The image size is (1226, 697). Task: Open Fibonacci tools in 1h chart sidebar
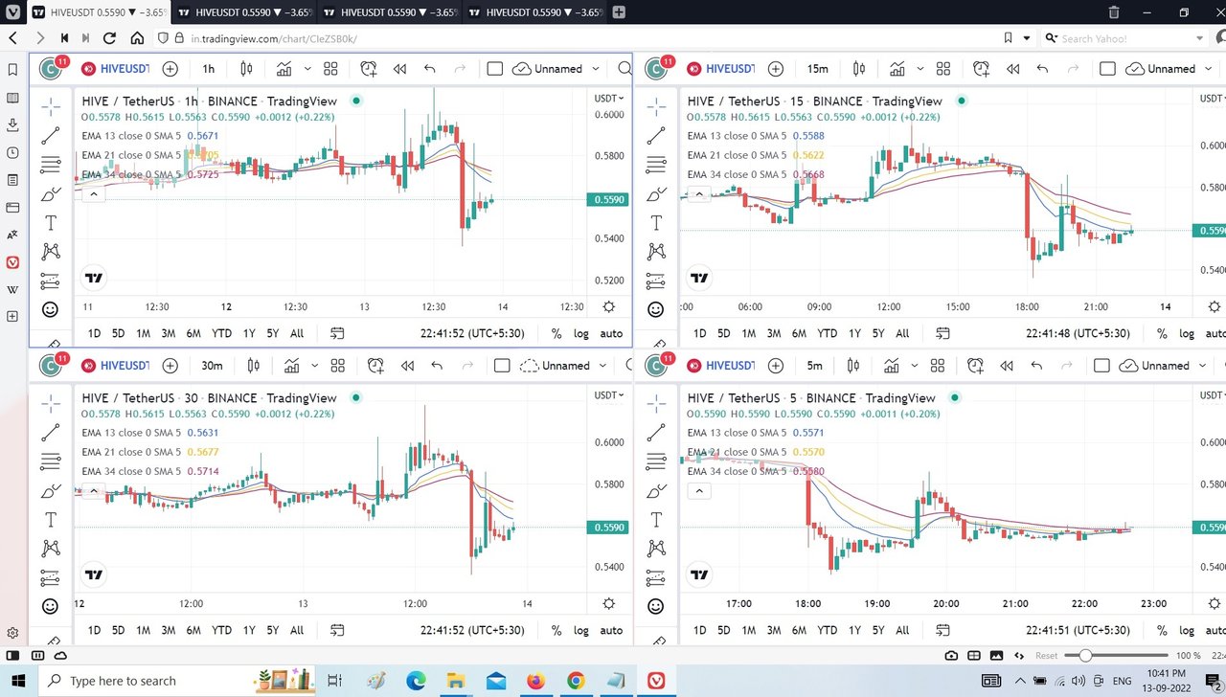click(51, 165)
